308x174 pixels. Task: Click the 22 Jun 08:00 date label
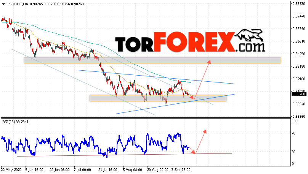[x=59, y=169]
